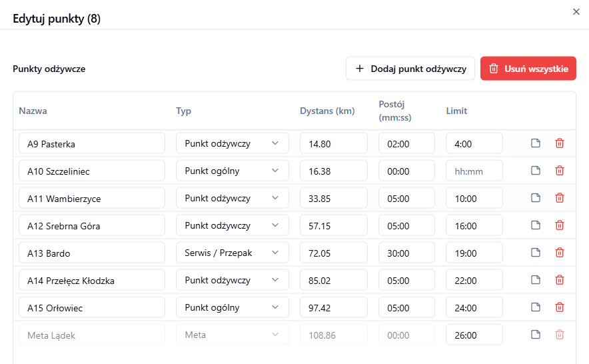Open the Typ dropdown for A11 Wambierzyce
This screenshot has width=589, height=364.
pos(232,198)
